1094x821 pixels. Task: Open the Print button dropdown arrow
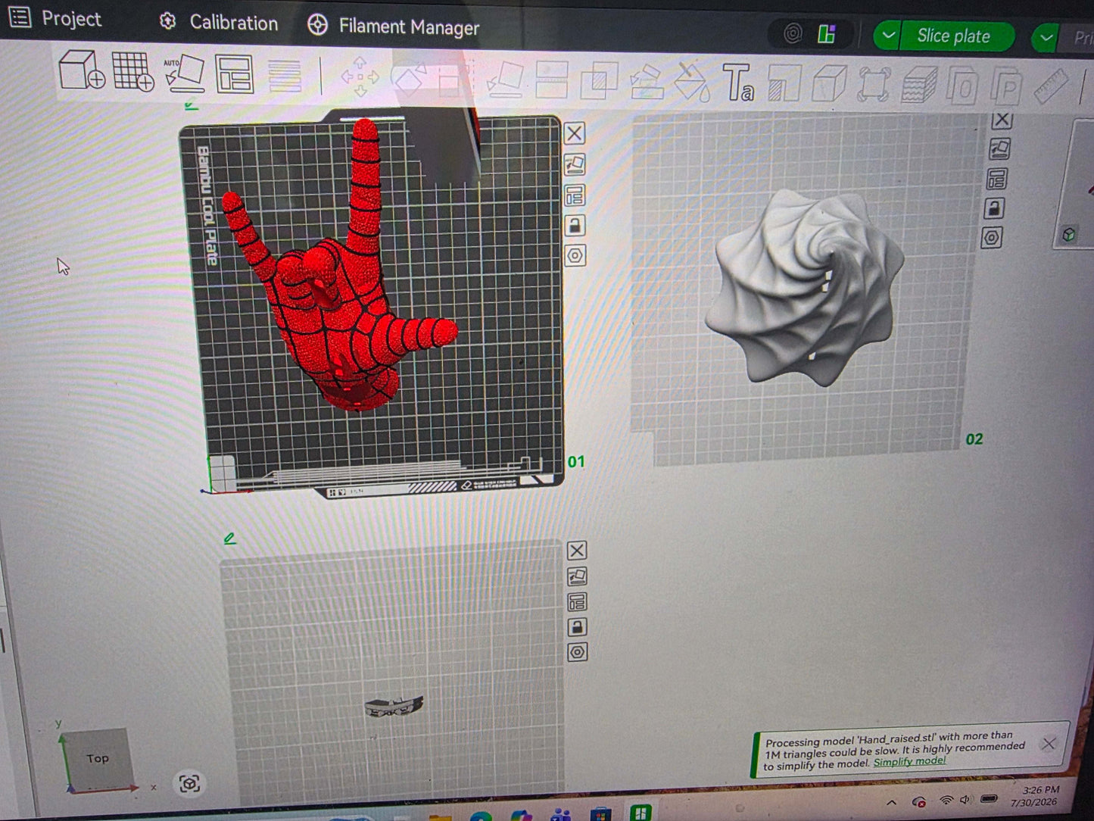coord(1046,37)
